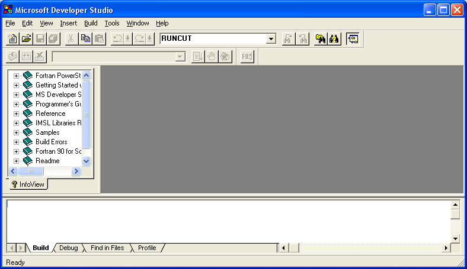This screenshot has width=467, height=269.
Task: Open the Redo history drop-down arrow
Action: coord(150,38)
